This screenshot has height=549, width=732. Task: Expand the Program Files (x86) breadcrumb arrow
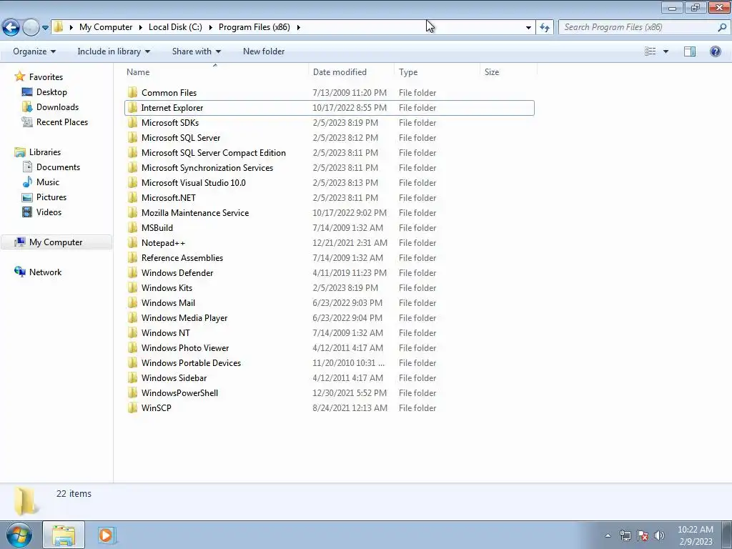click(298, 28)
